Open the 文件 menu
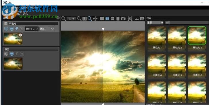 tap(7, 7)
